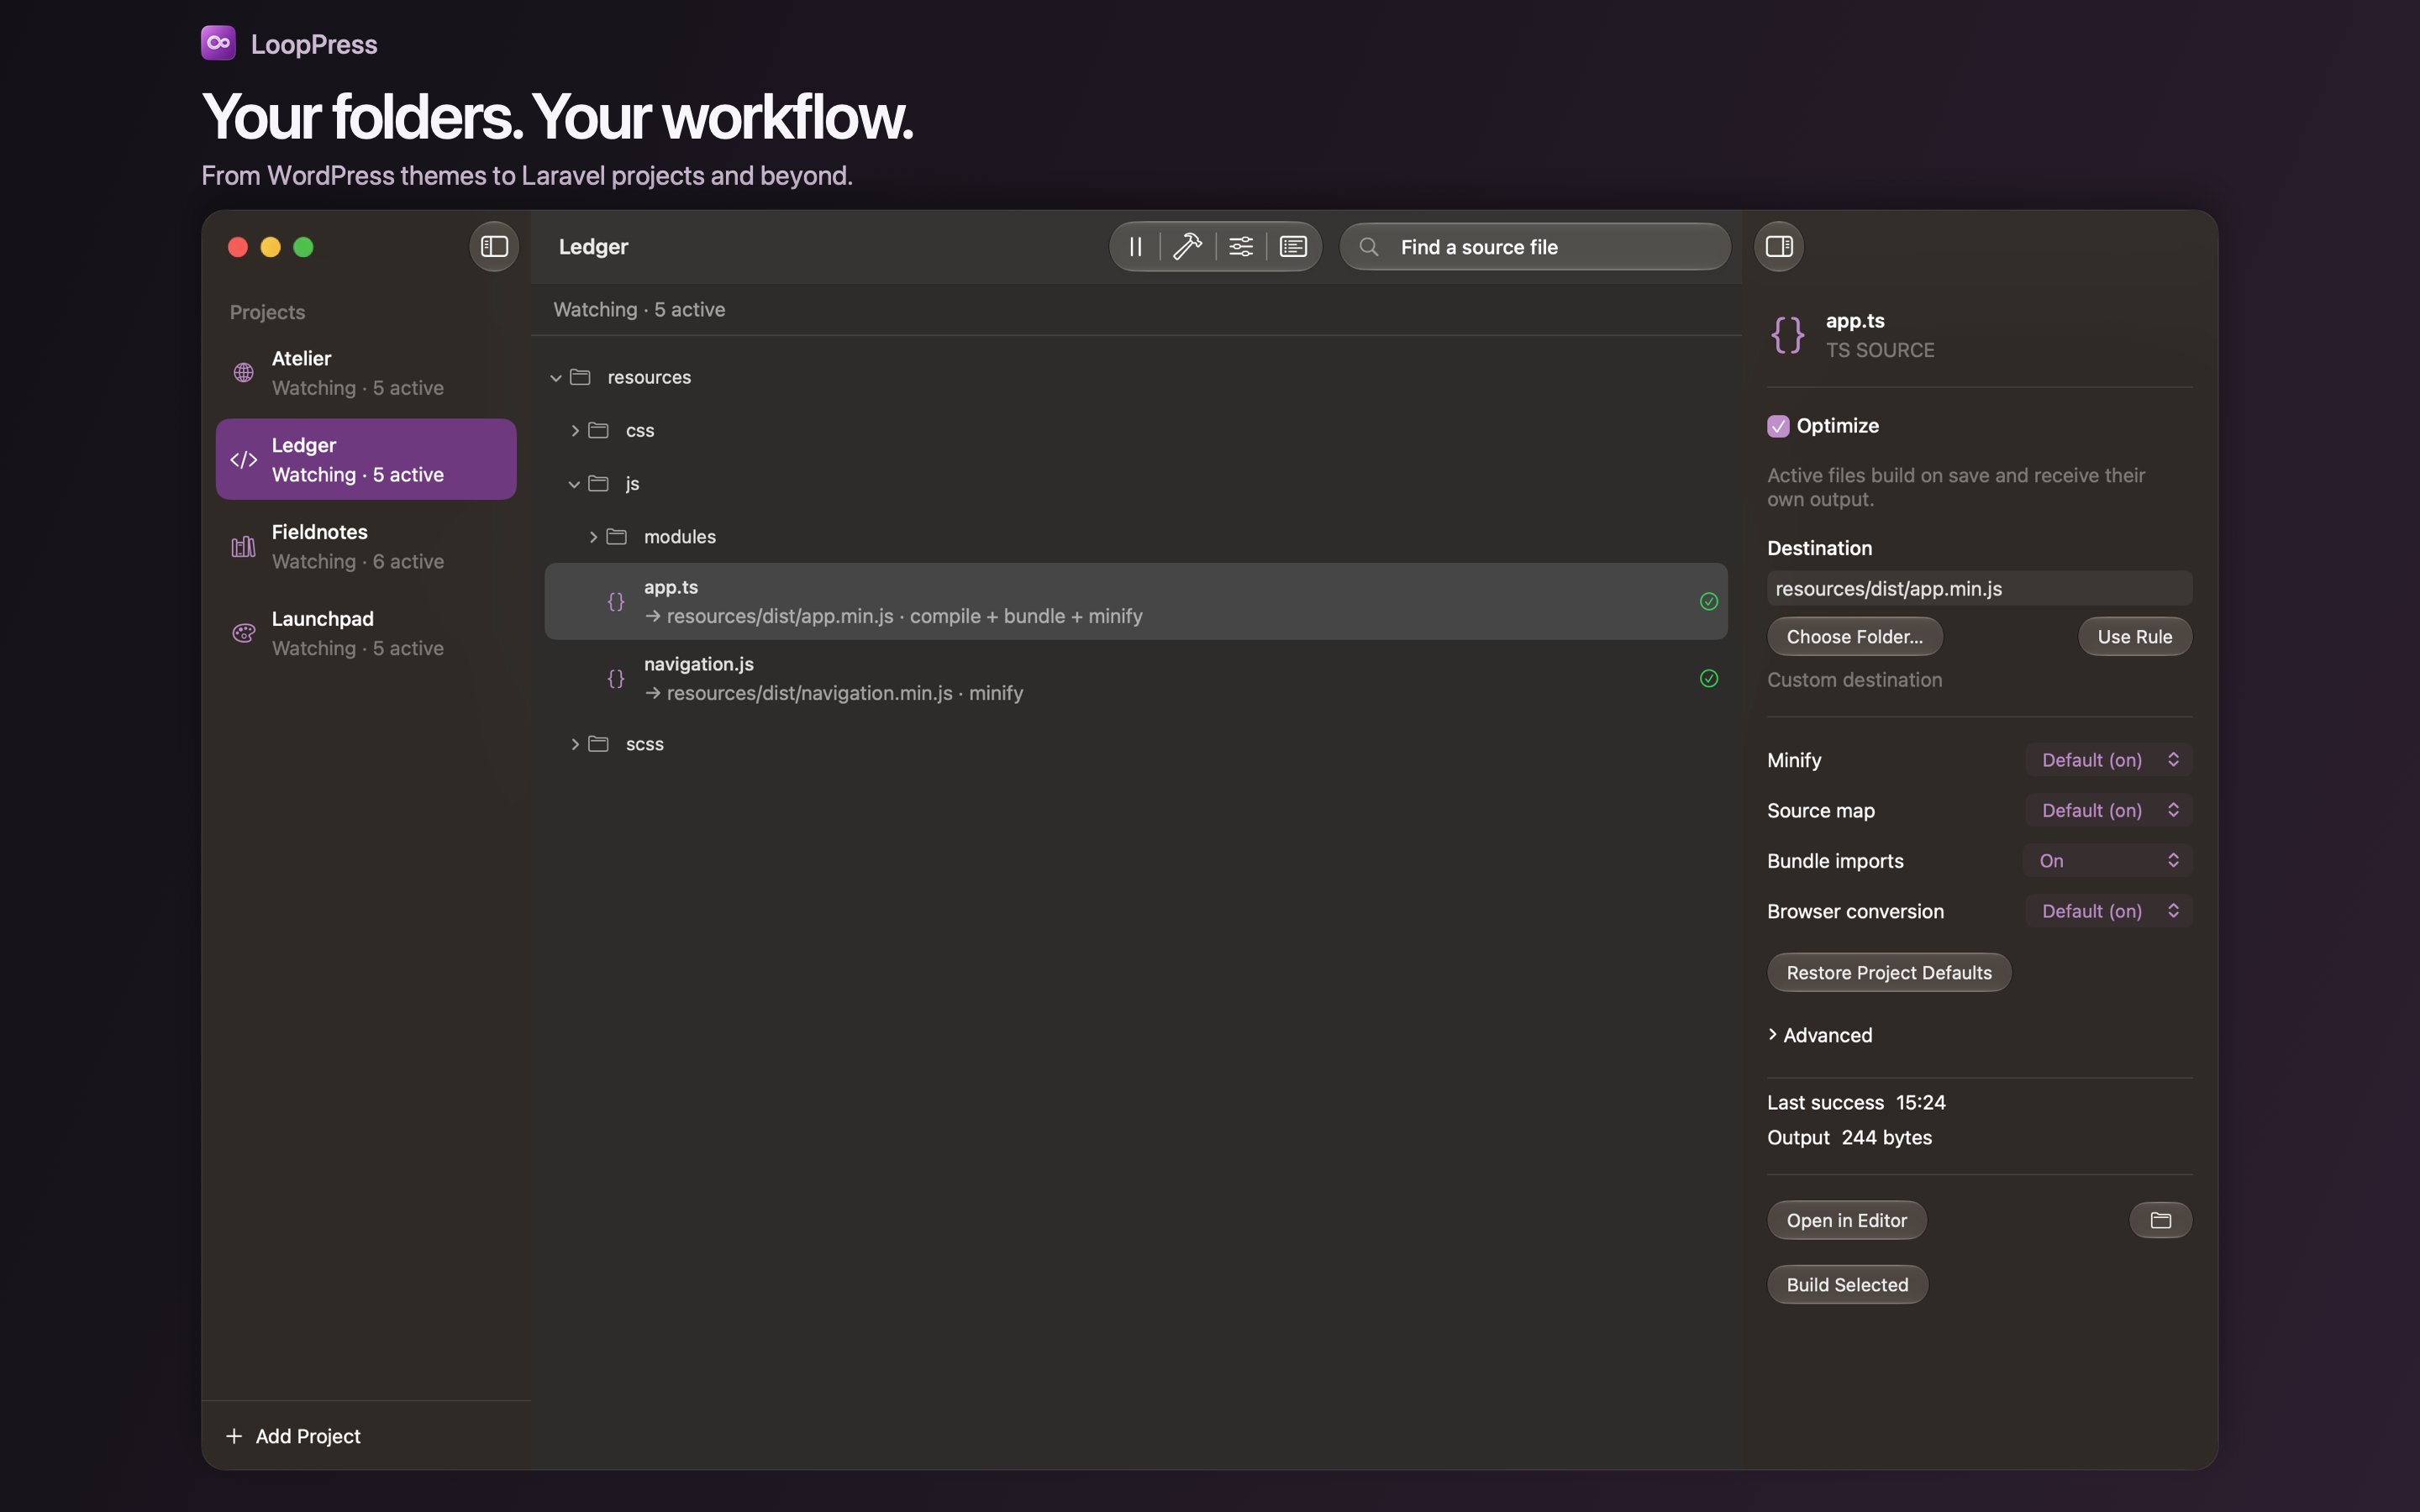Open the Browser conversion dropdown
The height and width of the screenshot is (1512, 2420).
2109,911
